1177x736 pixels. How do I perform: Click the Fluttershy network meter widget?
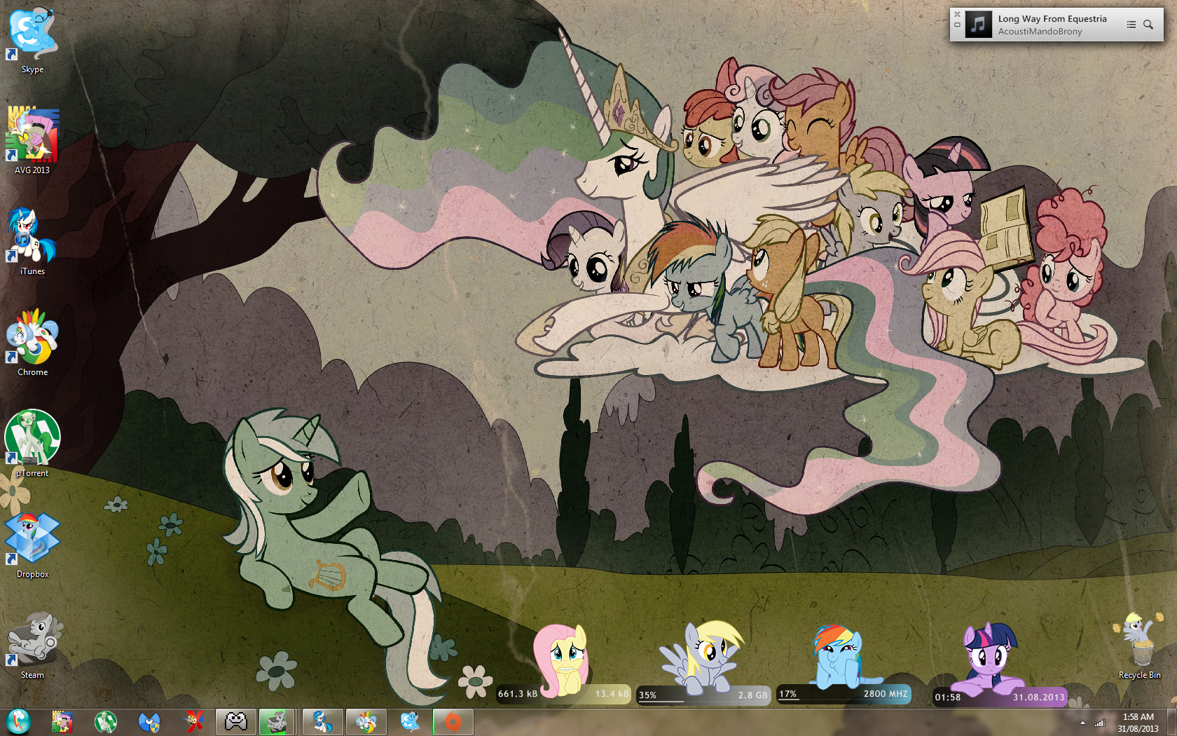564,663
